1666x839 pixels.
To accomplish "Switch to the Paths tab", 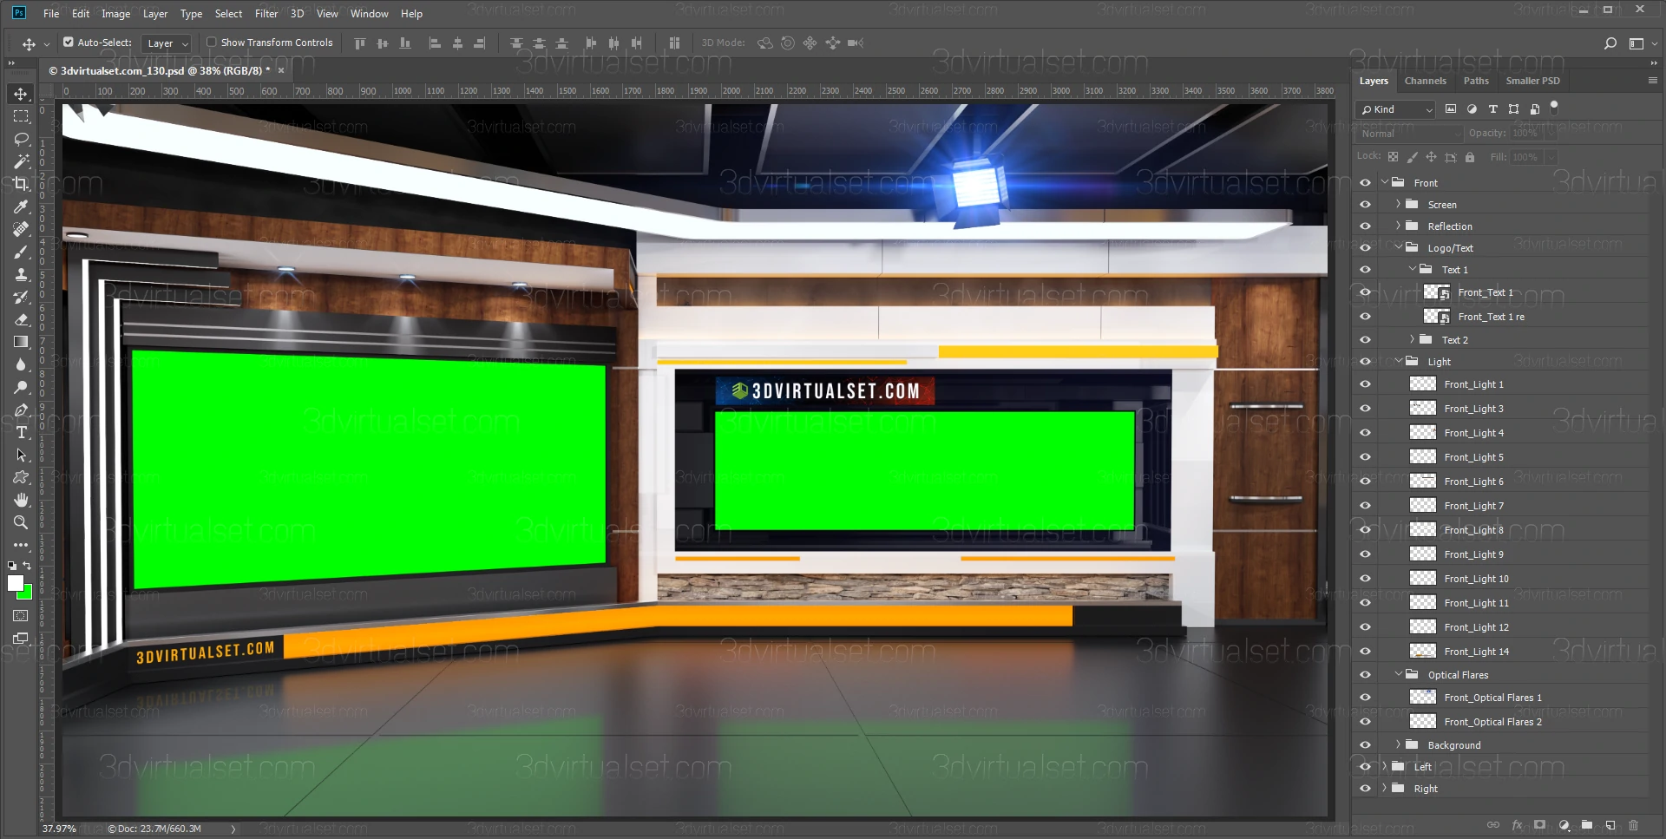I will click(1476, 81).
